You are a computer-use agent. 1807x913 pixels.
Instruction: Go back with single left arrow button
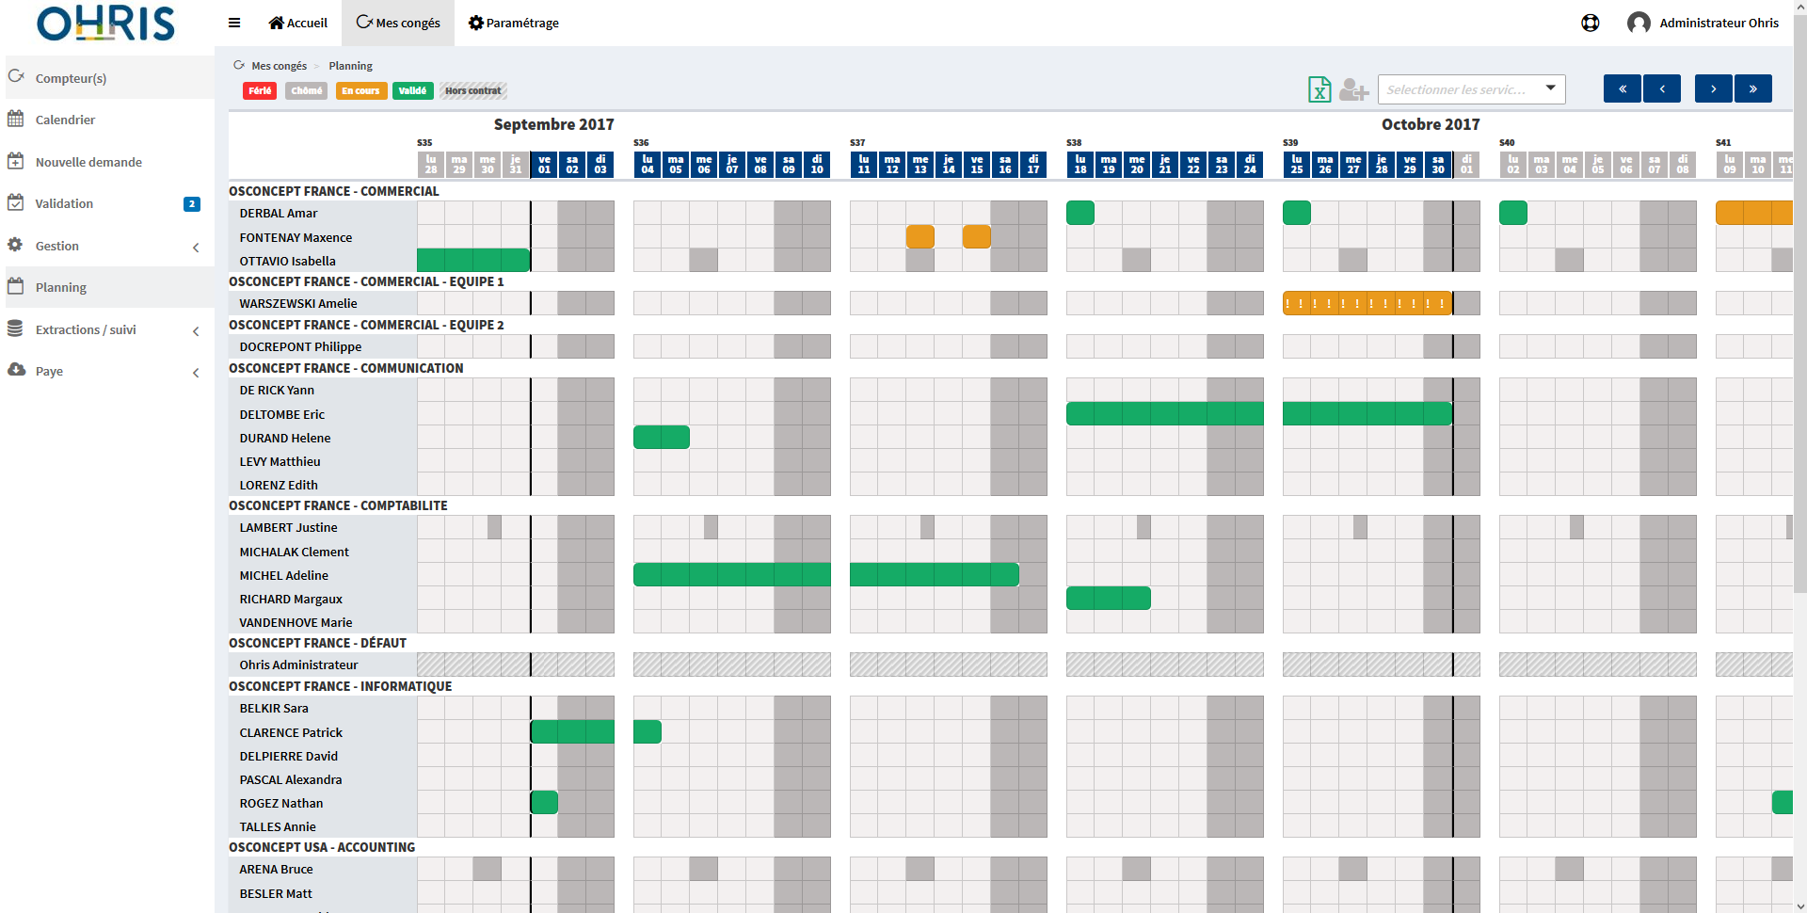[1662, 88]
